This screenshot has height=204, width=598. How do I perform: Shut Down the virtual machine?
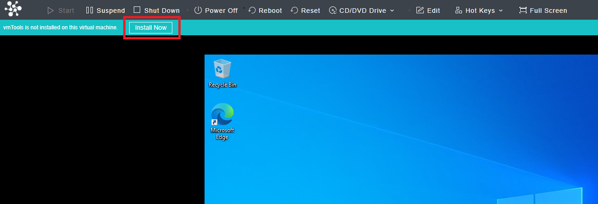(x=157, y=10)
